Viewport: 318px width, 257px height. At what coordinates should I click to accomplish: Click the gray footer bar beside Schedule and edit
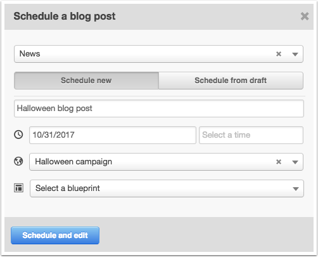click(x=207, y=235)
